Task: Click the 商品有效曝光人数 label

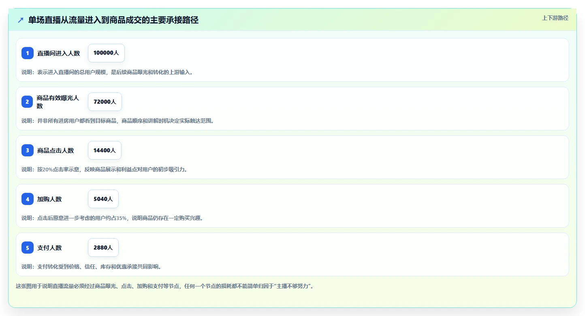Action: pyautogui.click(x=58, y=102)
